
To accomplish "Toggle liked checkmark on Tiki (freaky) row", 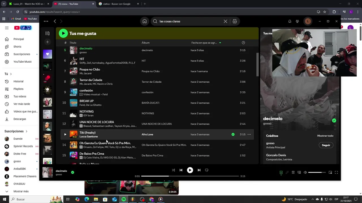I will [233, 134].
